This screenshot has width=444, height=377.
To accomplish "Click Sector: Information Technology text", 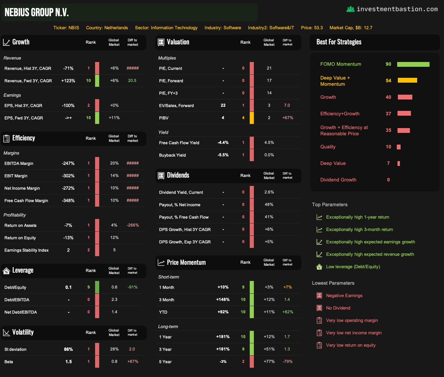I will click(x=166, y=28).
